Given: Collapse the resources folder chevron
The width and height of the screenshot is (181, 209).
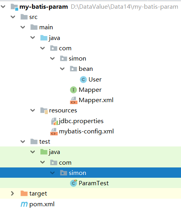Looking at the screenshot, I should tap(33, 110).
